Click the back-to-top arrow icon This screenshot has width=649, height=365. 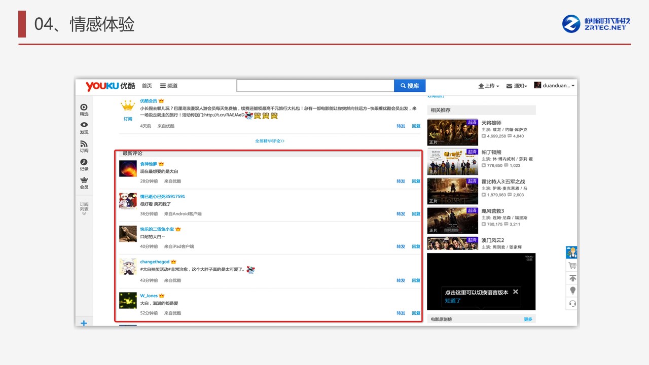tap(572, 278)
